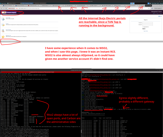Click the Issue Tracker magnifier icon
The height and width of the screenshot is (137, 163).
(x=3, y=31)
